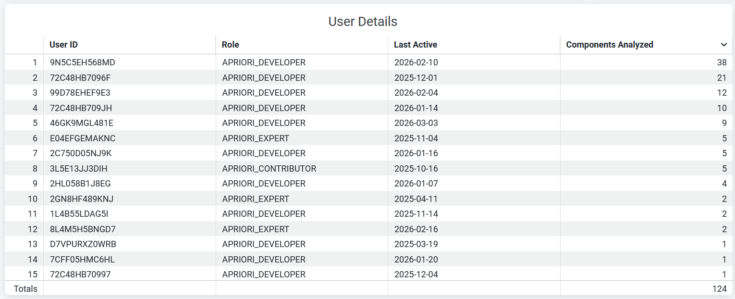Sort by the User ID column header
This screenshot has width=735, height=299.
(x=63, y=45)
